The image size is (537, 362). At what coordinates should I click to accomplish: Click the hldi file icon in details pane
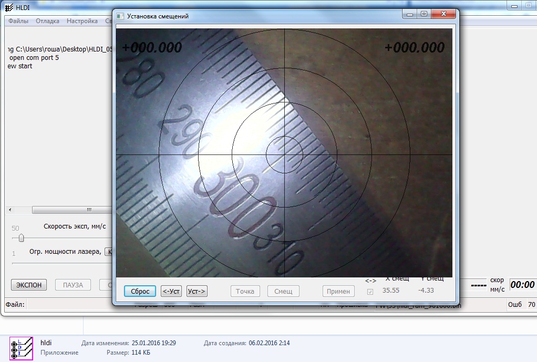tap(21, 348)
